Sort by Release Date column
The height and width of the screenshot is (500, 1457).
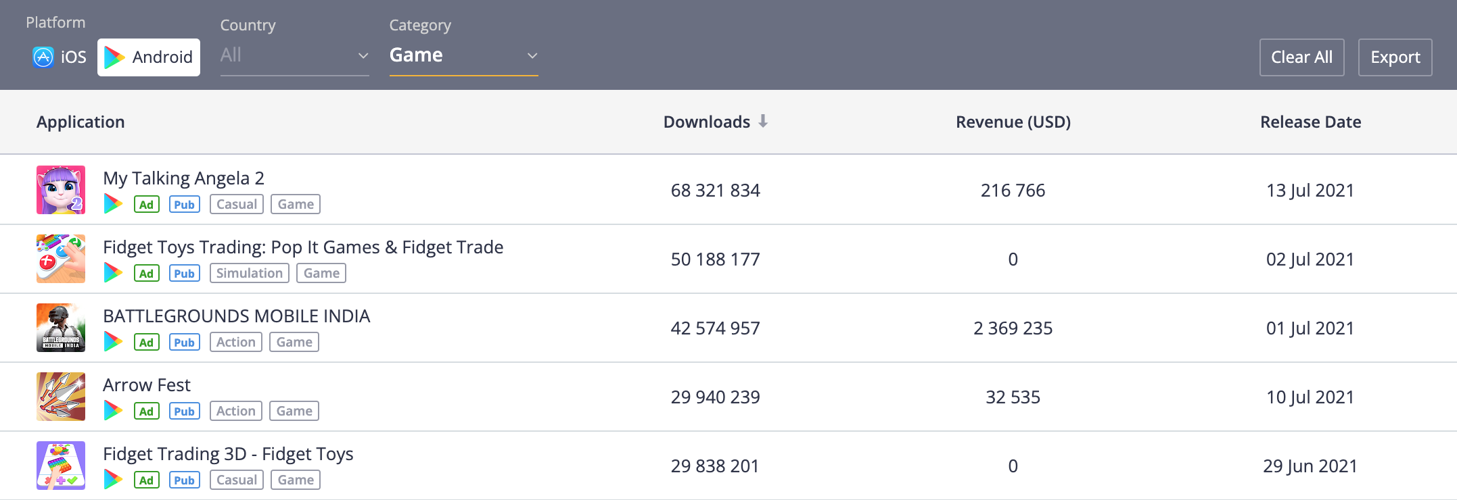click(x=1310, y=122)
